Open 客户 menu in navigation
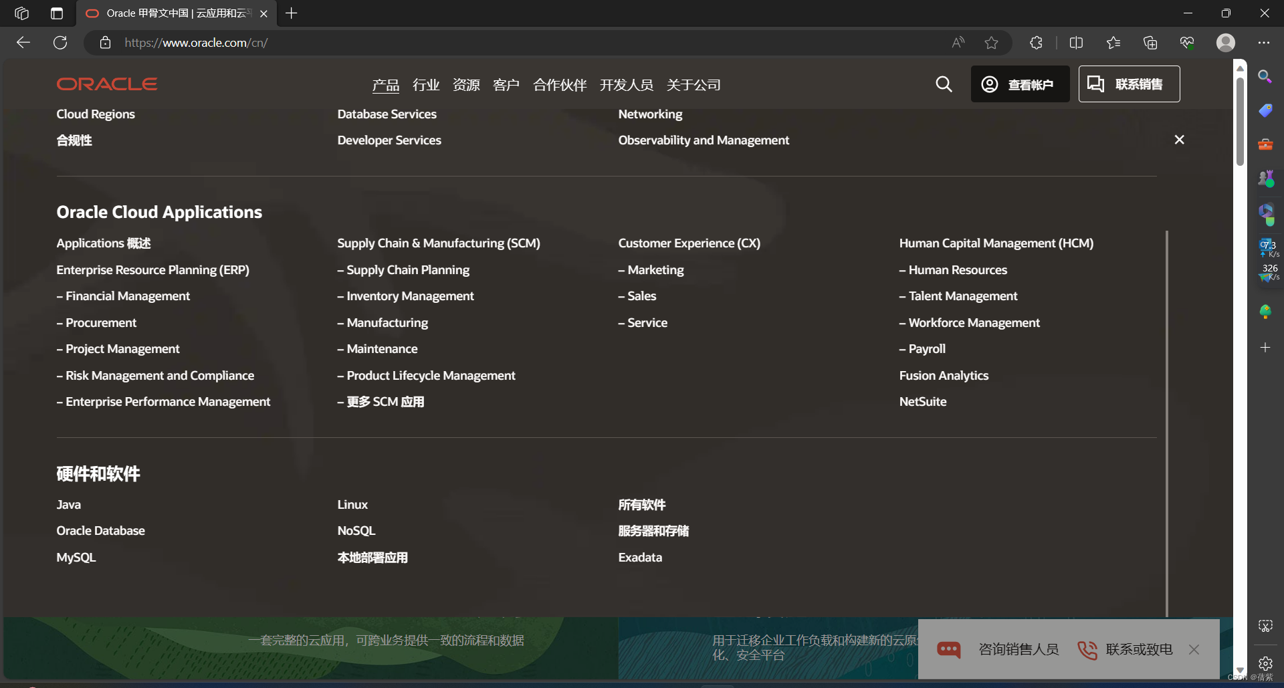The height and width of the screenshot is (688, 1284). [x=506, y=85]
